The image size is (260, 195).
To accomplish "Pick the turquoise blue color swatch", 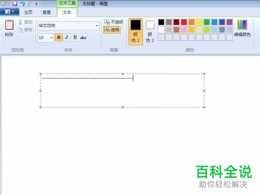I will coord(214,22).
